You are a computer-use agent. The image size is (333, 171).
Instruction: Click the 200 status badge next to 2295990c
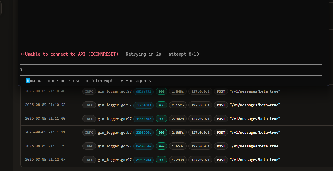point(161,133)
